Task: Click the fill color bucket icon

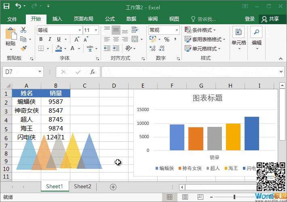Action: pos(59,48)
